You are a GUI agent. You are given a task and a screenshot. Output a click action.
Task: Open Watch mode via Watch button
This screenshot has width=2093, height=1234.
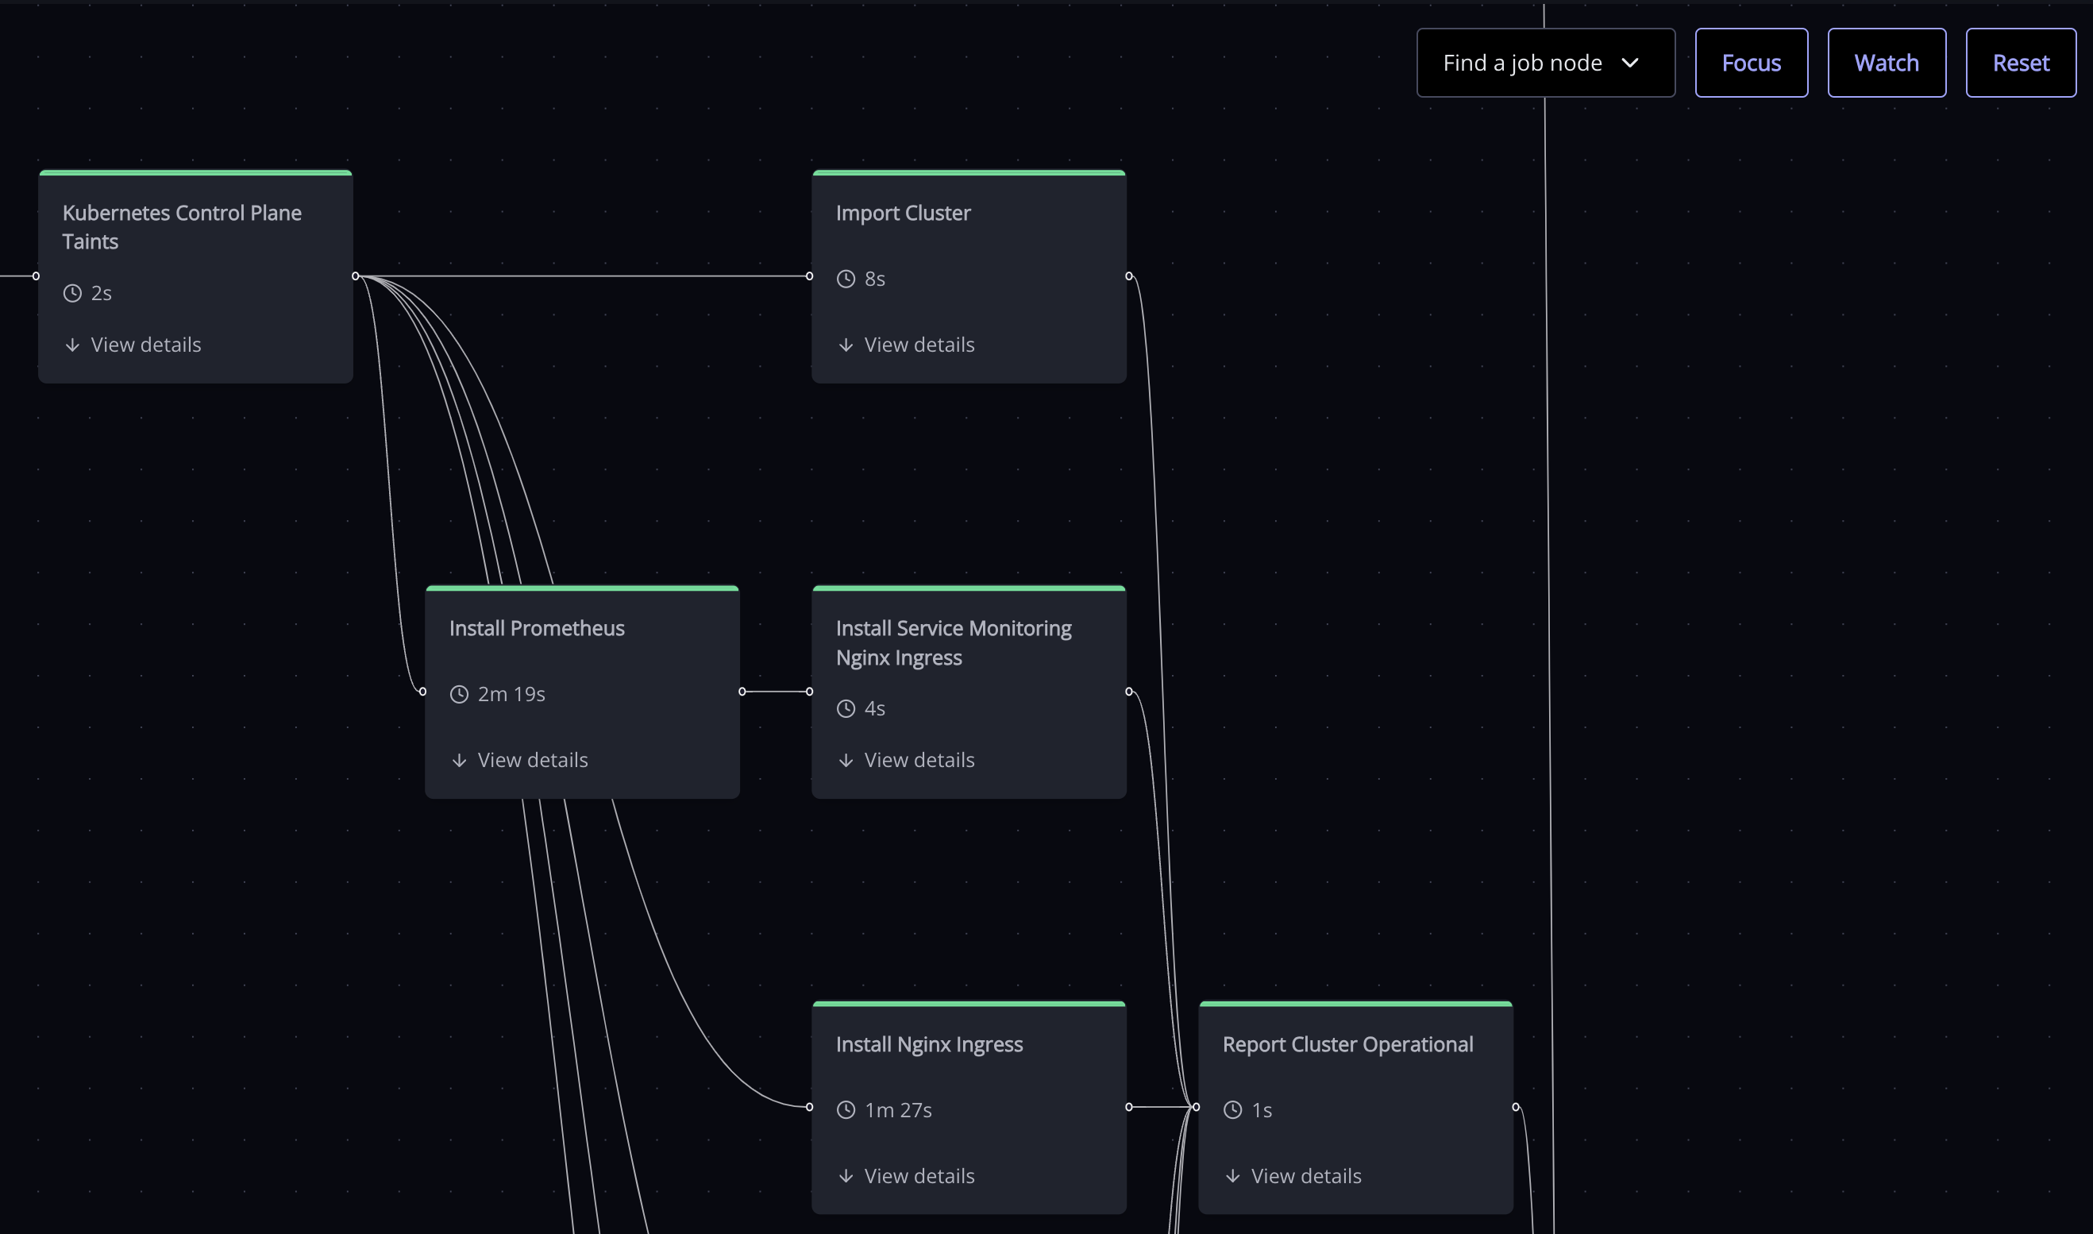[1886, 62]
